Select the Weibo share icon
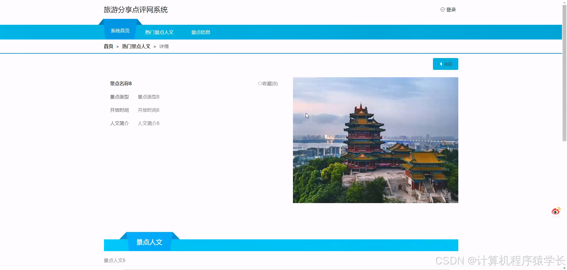This screenshot has height=270, width=567. click(x=556, y=211)
